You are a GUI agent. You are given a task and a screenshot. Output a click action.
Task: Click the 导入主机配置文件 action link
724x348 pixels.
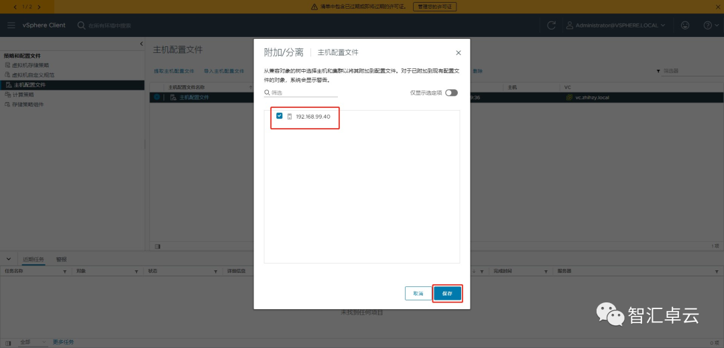(224, 71)
